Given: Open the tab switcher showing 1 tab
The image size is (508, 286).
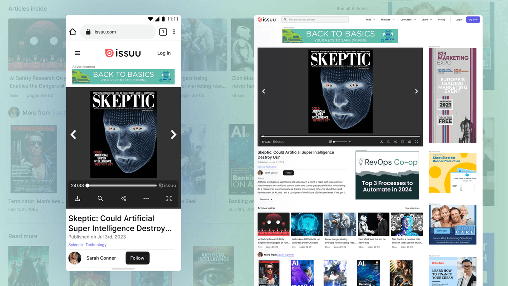Looking at the screenshot, I should tap(163, 32).
